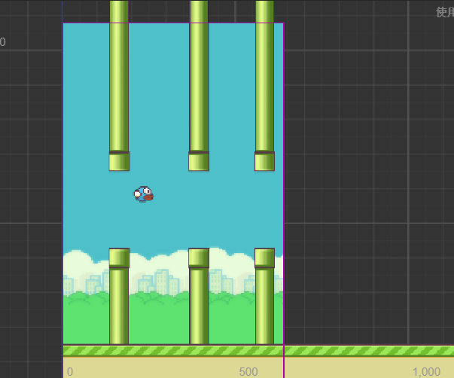
Task: Select the leftmost hanging upper pipe
Action: click(119, 85)
